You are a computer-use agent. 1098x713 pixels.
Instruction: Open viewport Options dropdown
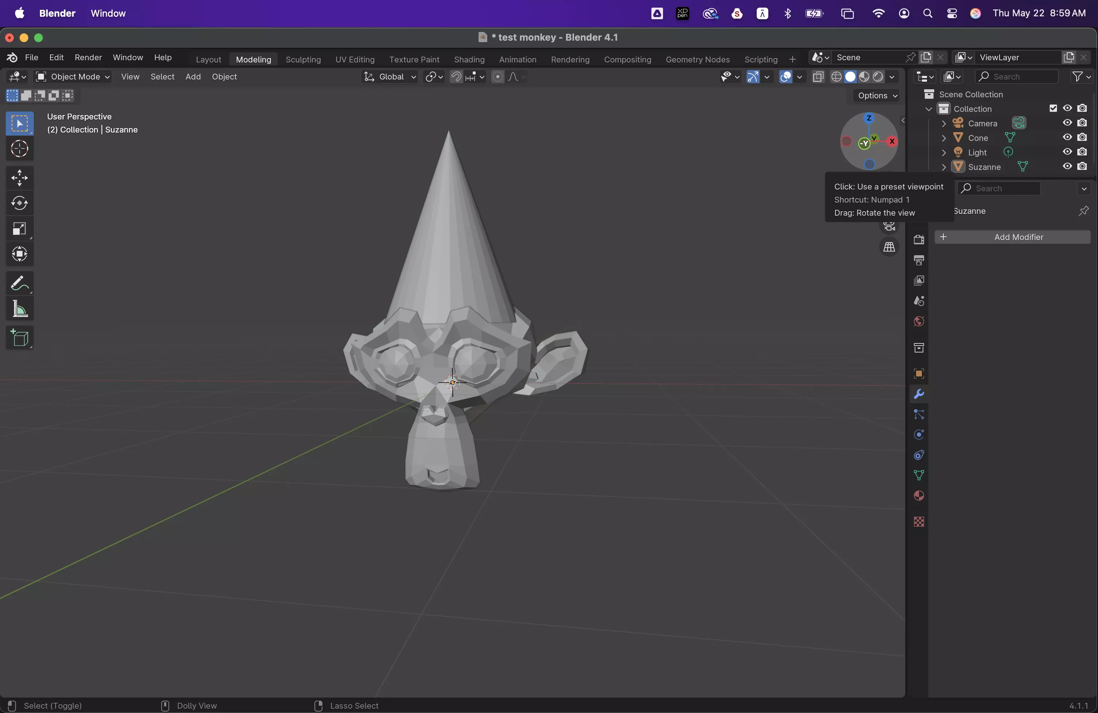coord(877,95)
